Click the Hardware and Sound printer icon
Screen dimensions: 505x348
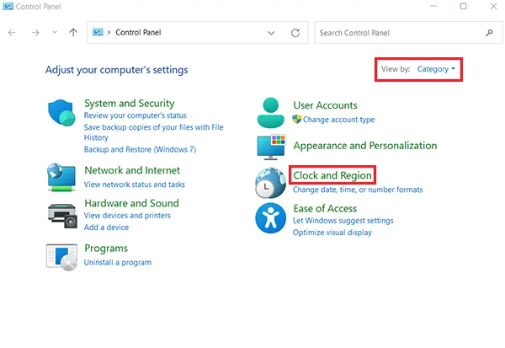click(63, 215)
